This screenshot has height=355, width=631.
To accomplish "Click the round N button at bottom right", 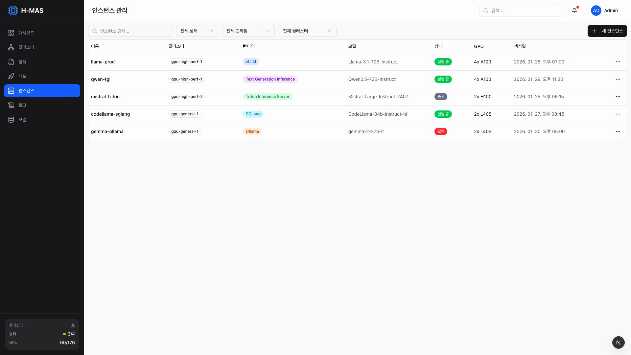I will coord(618,343).
